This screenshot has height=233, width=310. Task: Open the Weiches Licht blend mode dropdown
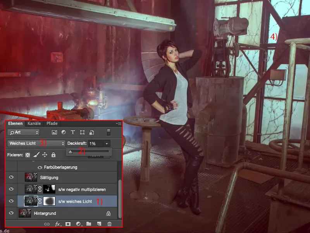pos(36,143)
